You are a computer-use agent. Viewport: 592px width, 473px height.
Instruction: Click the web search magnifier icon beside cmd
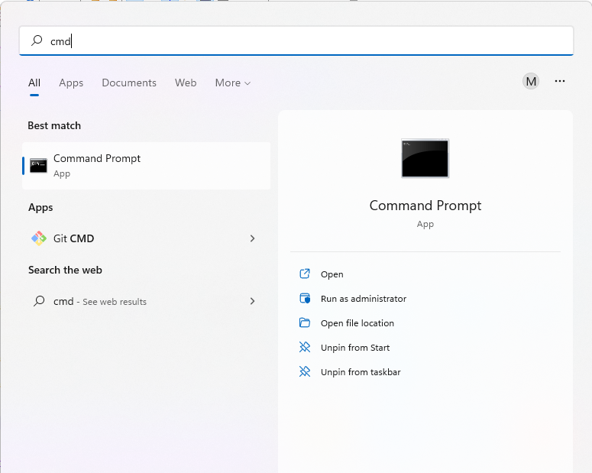(x=38, y=301)
